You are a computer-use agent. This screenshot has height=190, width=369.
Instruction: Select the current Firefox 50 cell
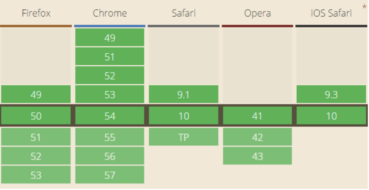click(x=36, y=116)
